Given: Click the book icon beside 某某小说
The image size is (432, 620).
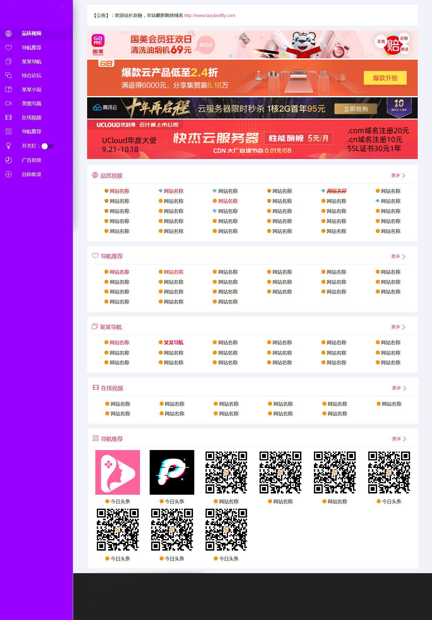Looking at the screenshot, I should tap(9, 89).
